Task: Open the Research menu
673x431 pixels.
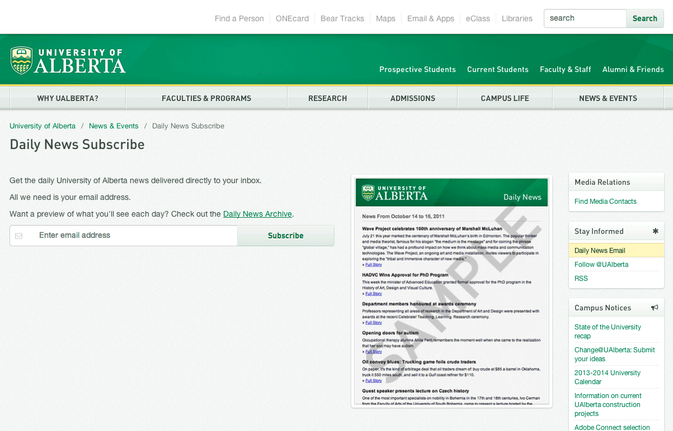Action: tap(328, 98)
